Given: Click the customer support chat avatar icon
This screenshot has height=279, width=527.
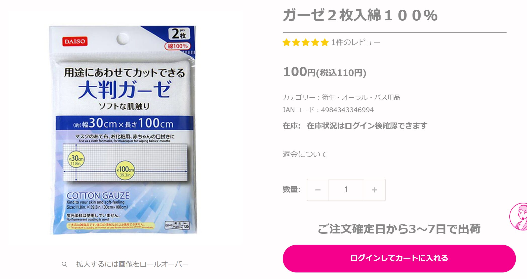Looking at the screenshot, I should tap(519, 216).
